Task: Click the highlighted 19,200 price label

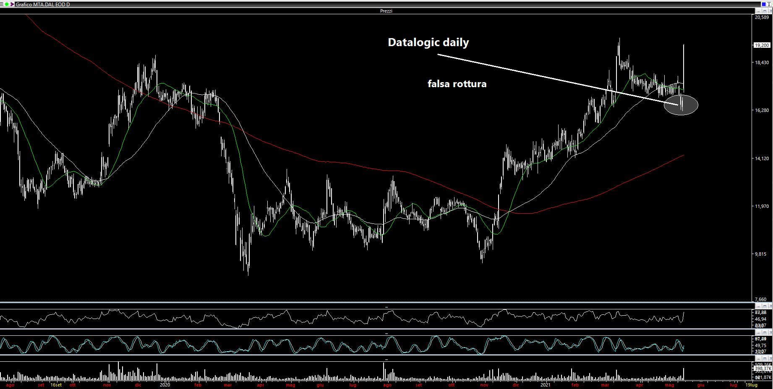Action: point(762,45)
